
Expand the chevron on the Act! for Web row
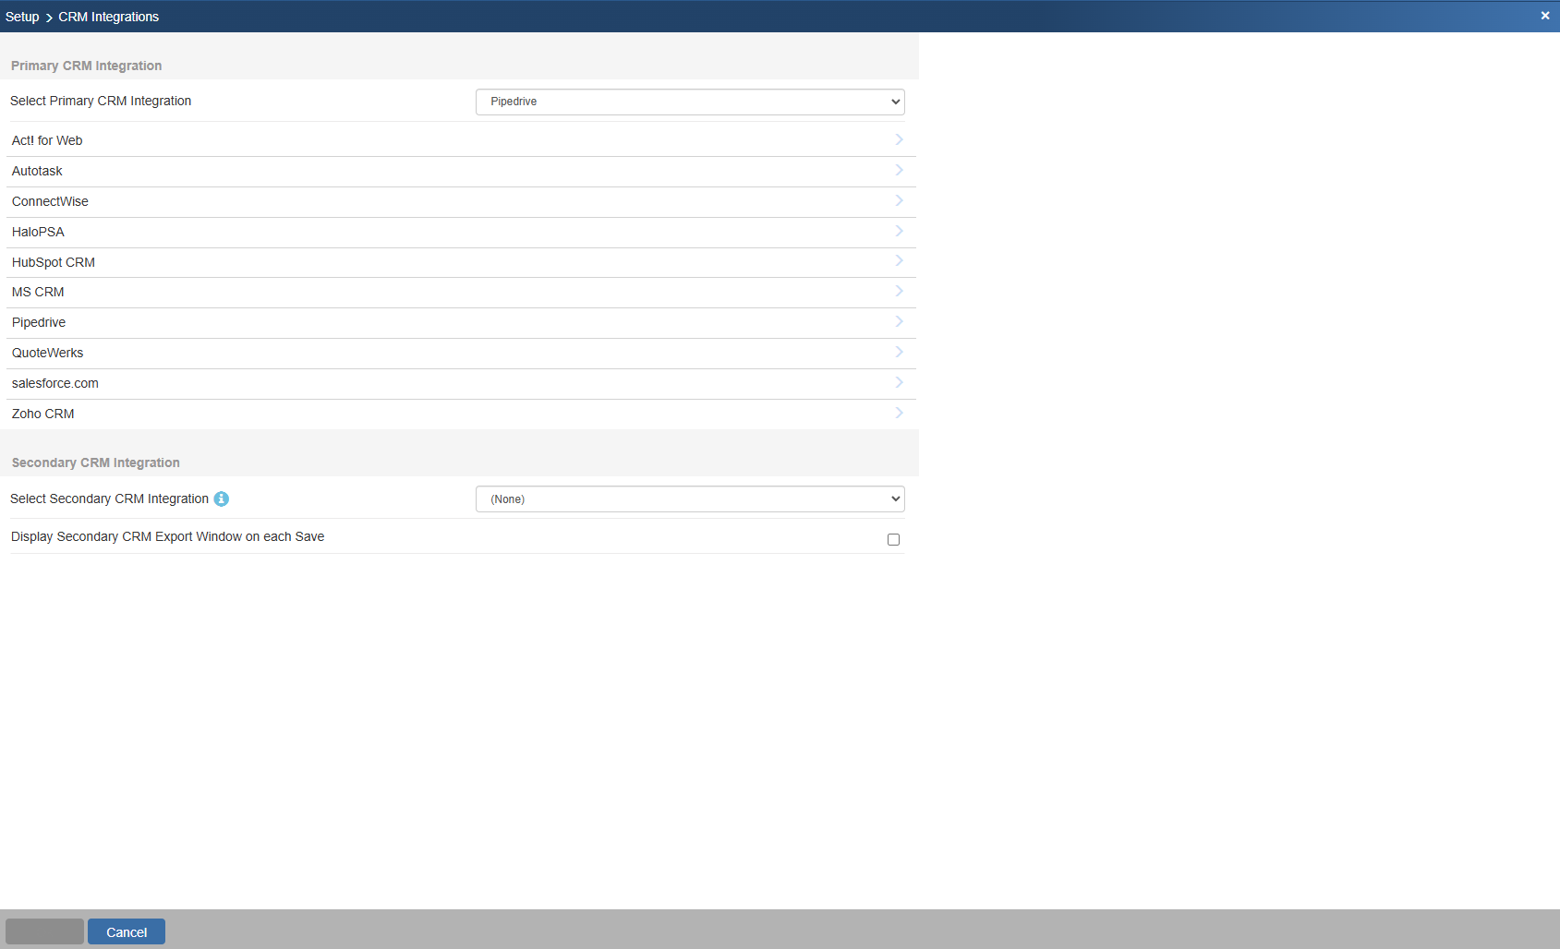(x=899, y=139)
